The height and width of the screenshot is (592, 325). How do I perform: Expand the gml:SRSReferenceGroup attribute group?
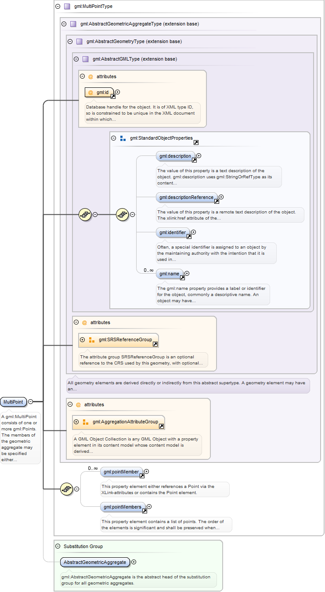pos(82,340)
